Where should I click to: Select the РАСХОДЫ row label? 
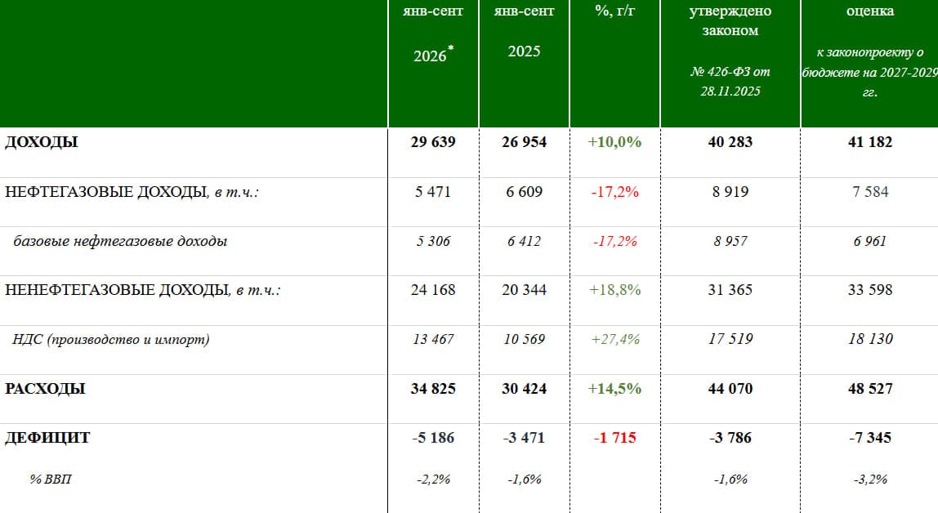point(45,389)
